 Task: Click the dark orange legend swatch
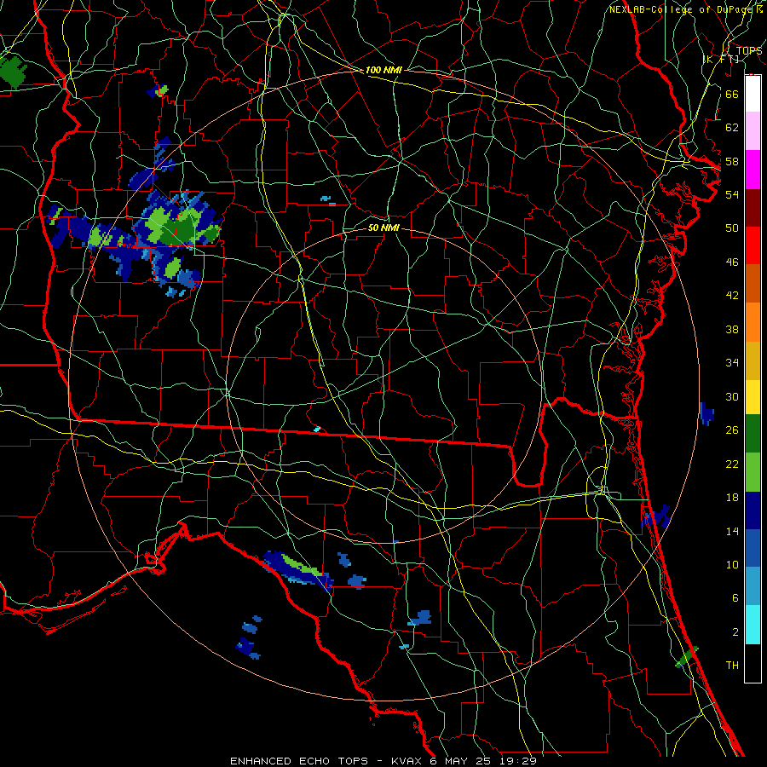[753, 284]
